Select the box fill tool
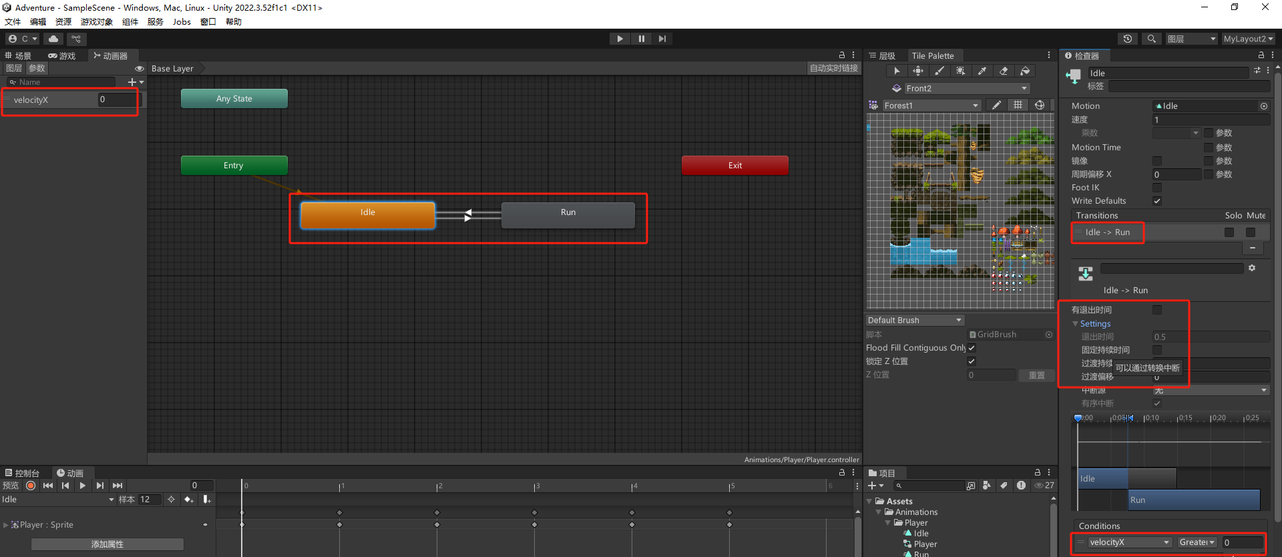The height and width of the screenshot is (557, 1282). tap(961, 71)
